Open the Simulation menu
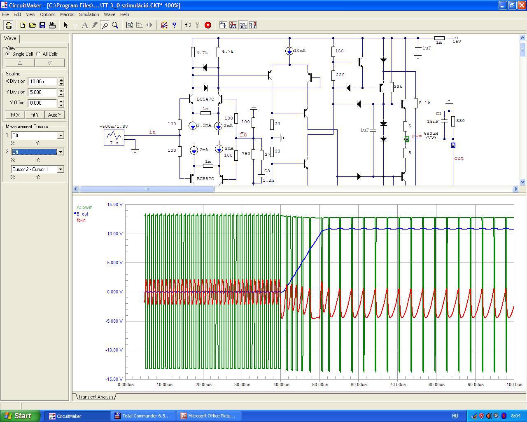This screenshot has height=422, width=527. tap(89, 14)
